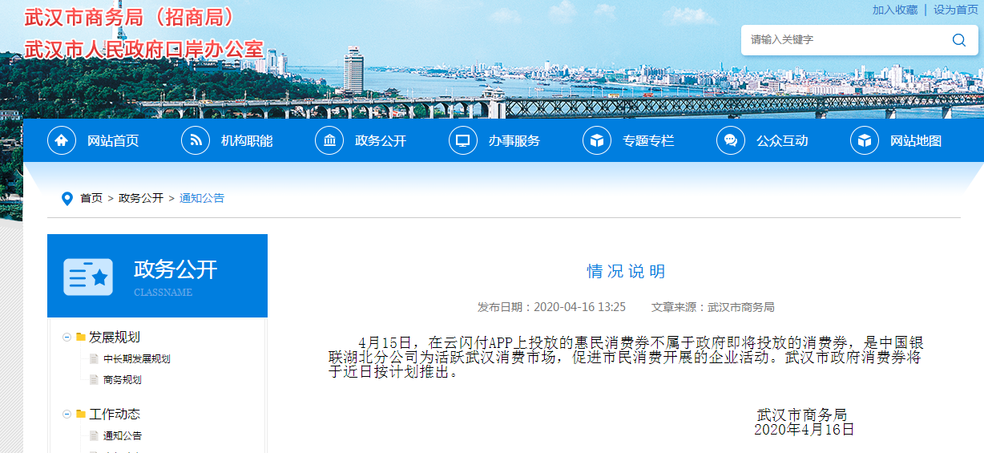The image size is (984, 453).
Task: Click the cube icon beside 网站地图
Action: pyautogui.click(x=865, y=141)
